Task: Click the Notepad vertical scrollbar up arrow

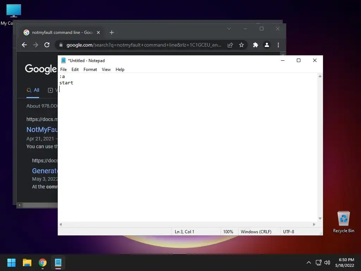Action: click(x=320, y=76)
